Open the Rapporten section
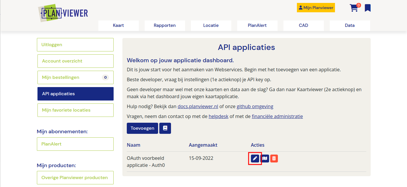 tap(165, 25)
